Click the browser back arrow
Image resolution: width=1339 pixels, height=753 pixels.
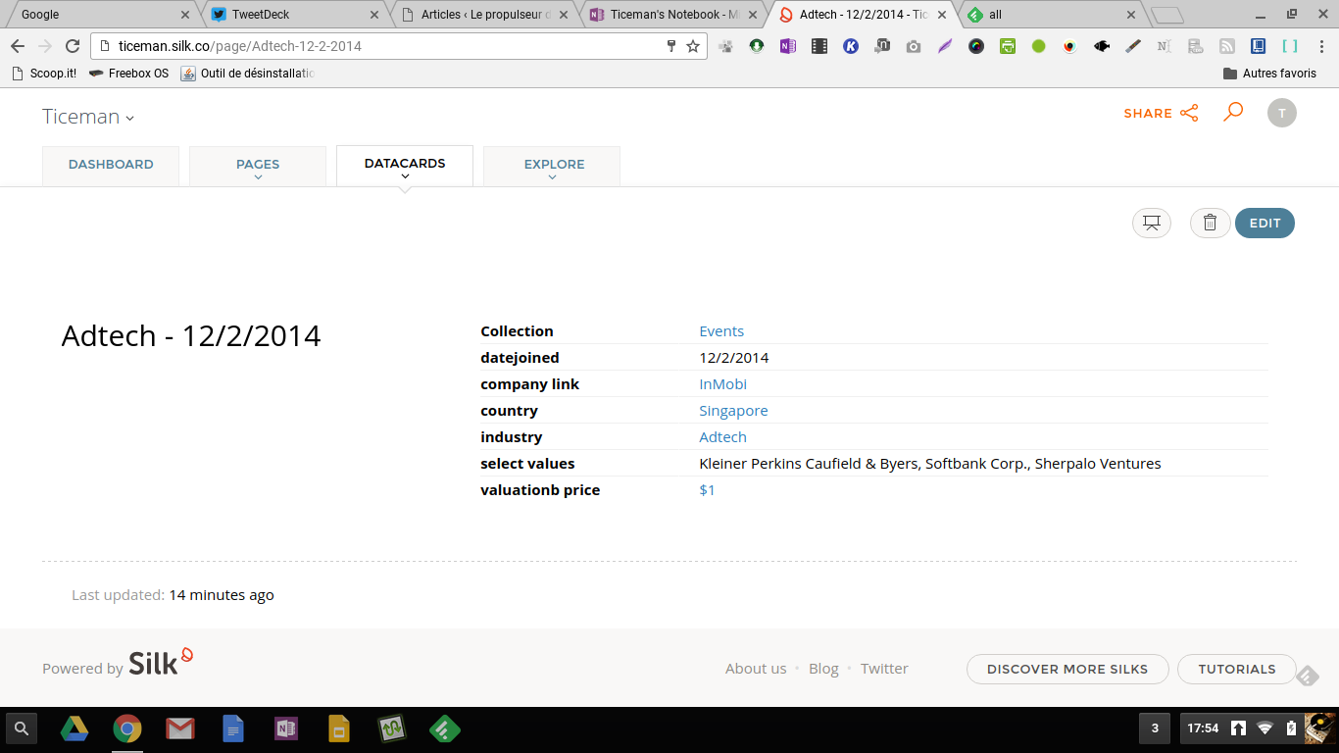tap(18, 46)
